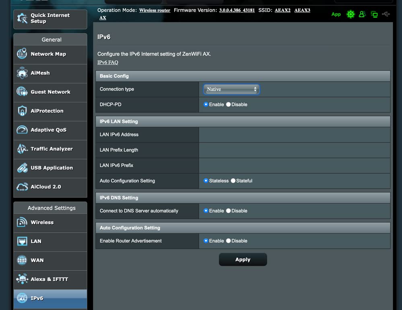
Task: Open Guest Network menu item
Action: pyautogui.click(x=50, y=92)
